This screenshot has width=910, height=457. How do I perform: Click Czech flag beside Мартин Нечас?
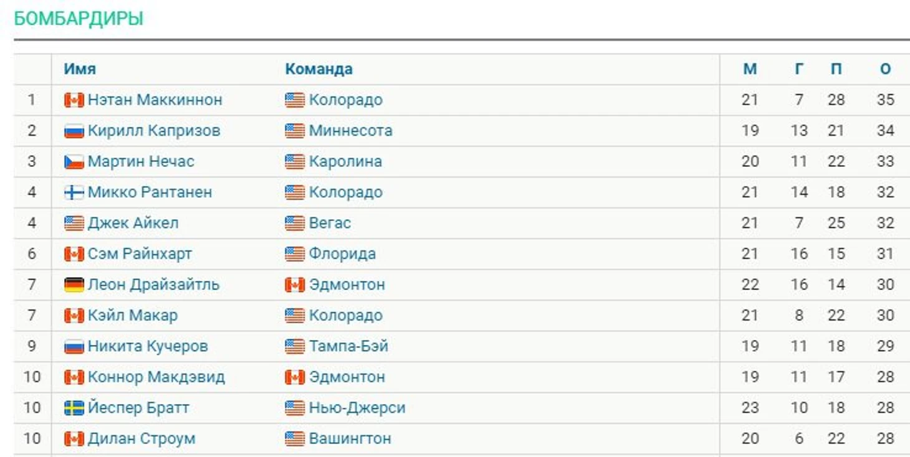click(74, 162)
